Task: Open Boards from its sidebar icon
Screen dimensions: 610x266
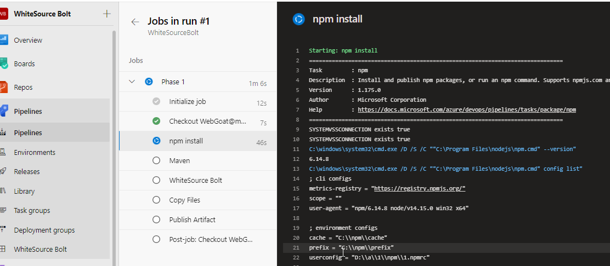Action: tap(3, 63)
